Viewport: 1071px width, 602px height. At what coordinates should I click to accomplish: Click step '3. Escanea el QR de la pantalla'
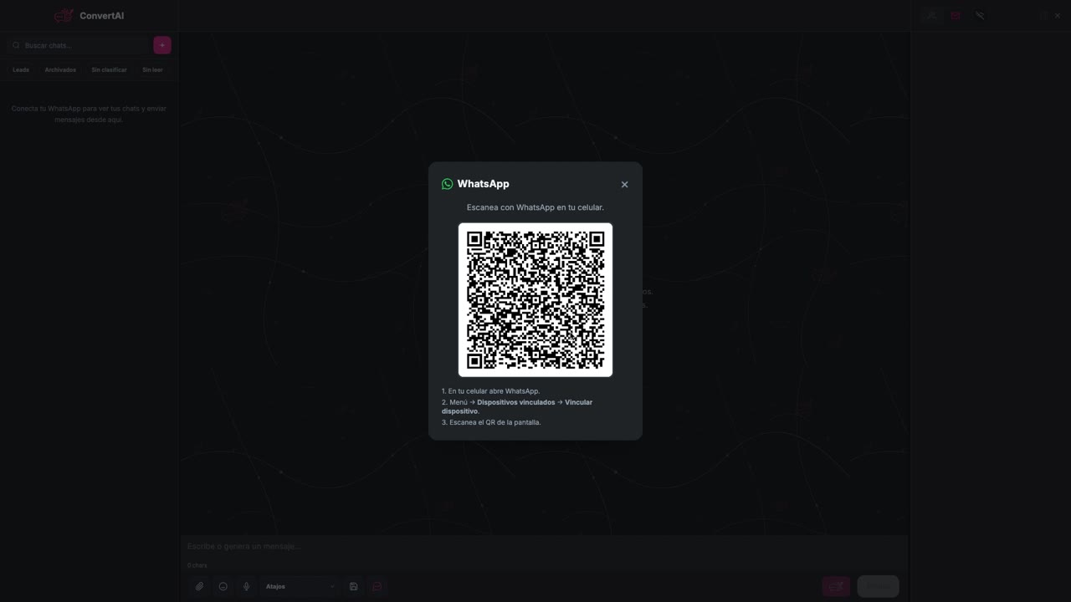491,422
